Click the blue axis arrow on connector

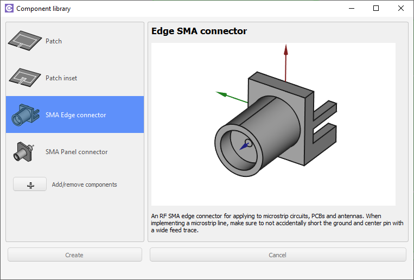pyautogui.click(x=245, y=145)
